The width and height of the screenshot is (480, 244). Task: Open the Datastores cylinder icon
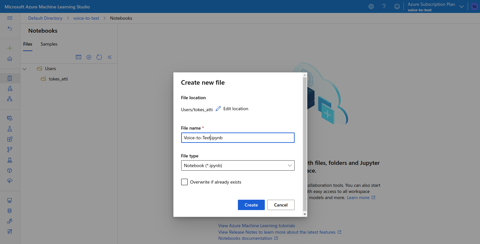pyautogui.click(x=10, y=211)
